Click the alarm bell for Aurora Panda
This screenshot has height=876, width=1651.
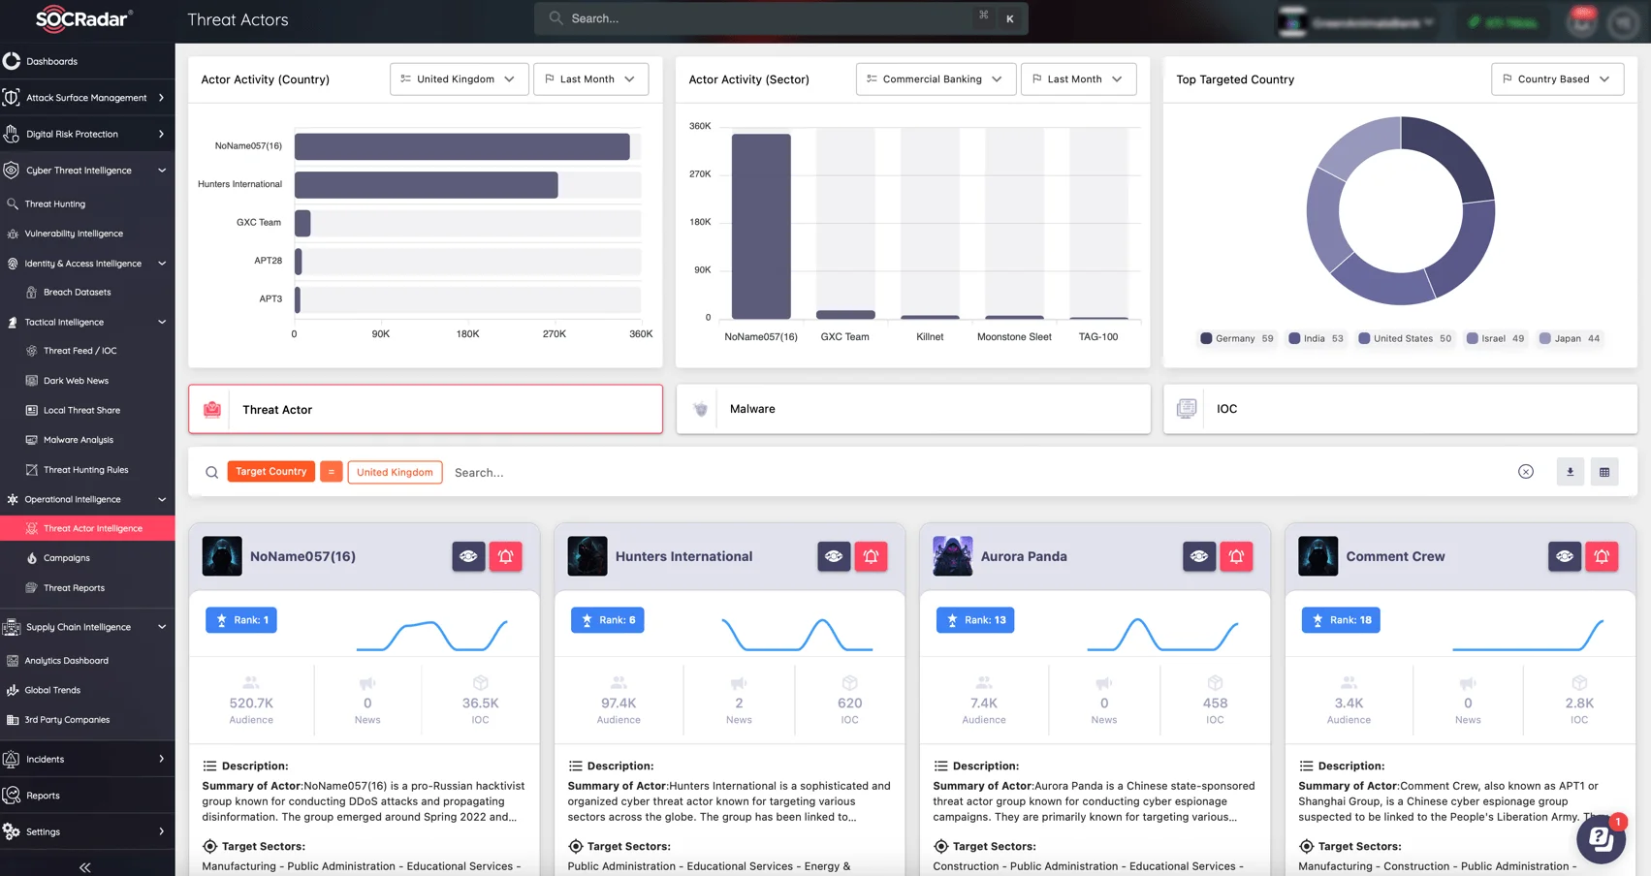pos(1236,556)
